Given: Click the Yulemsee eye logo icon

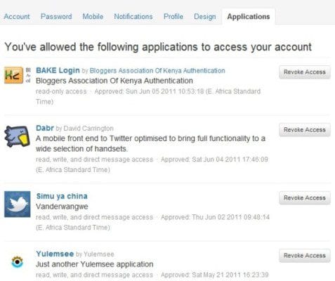Looking at the screenshot, I should [x=18, y=262].
